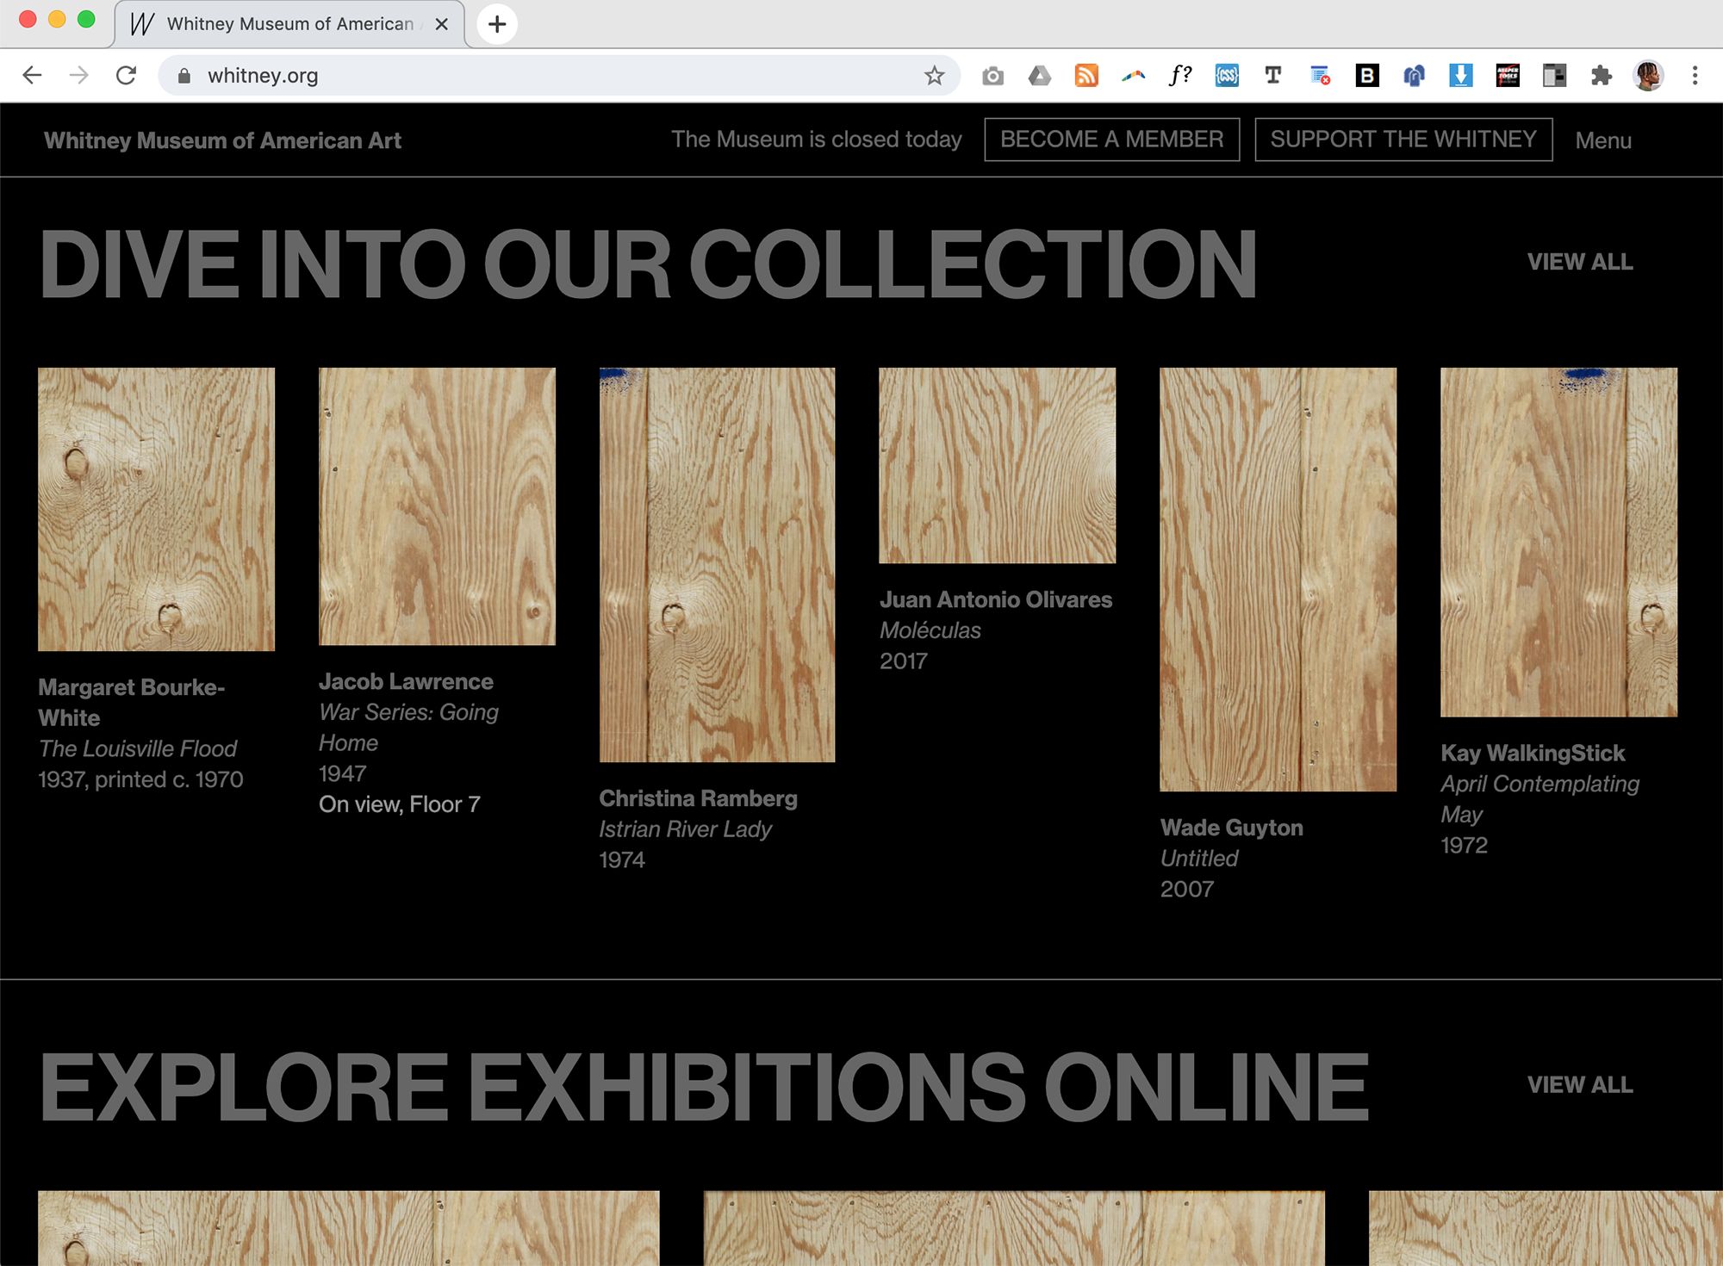Open the Explore Exhibitions Online heading
The height and width of the screenshot is (1266, 1723).
tap(704, 1087)
